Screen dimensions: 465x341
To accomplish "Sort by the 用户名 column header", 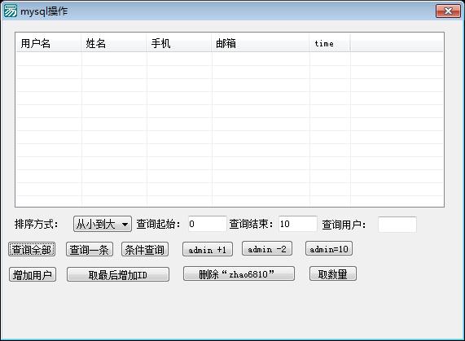I will click(48, 43).
